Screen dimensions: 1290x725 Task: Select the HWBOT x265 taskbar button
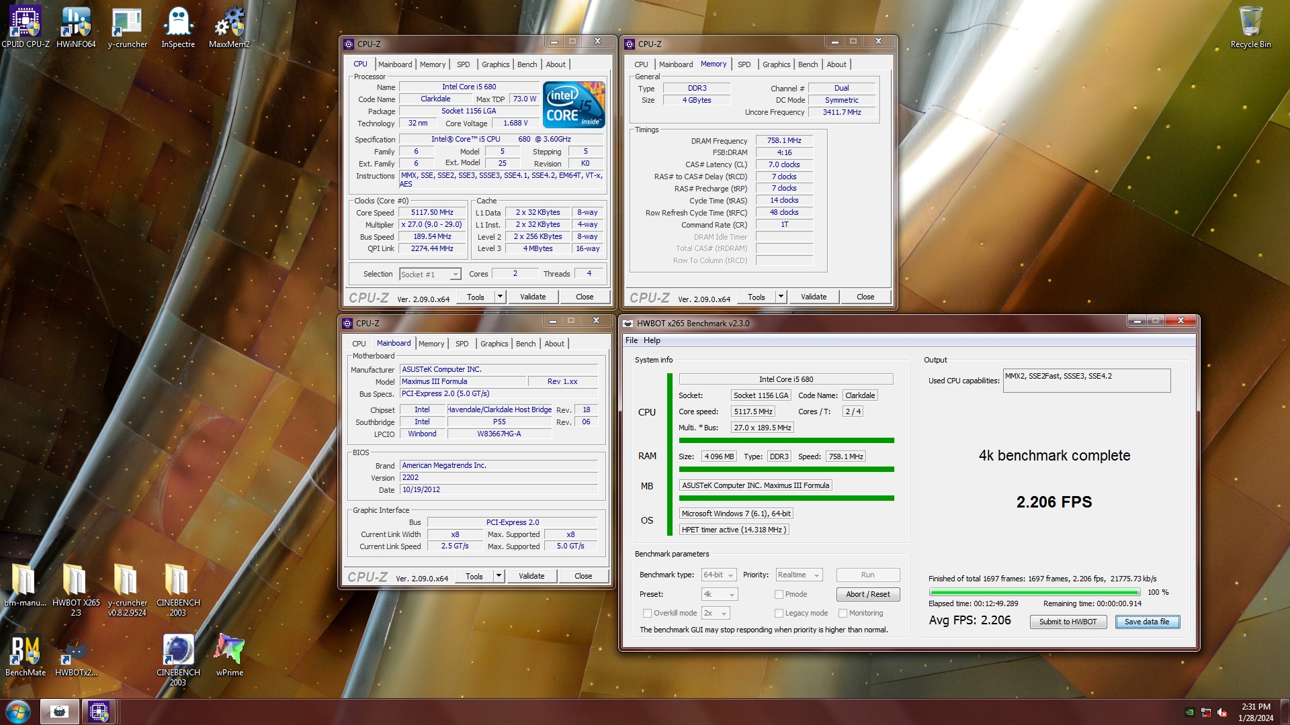[x=59, y=712]
